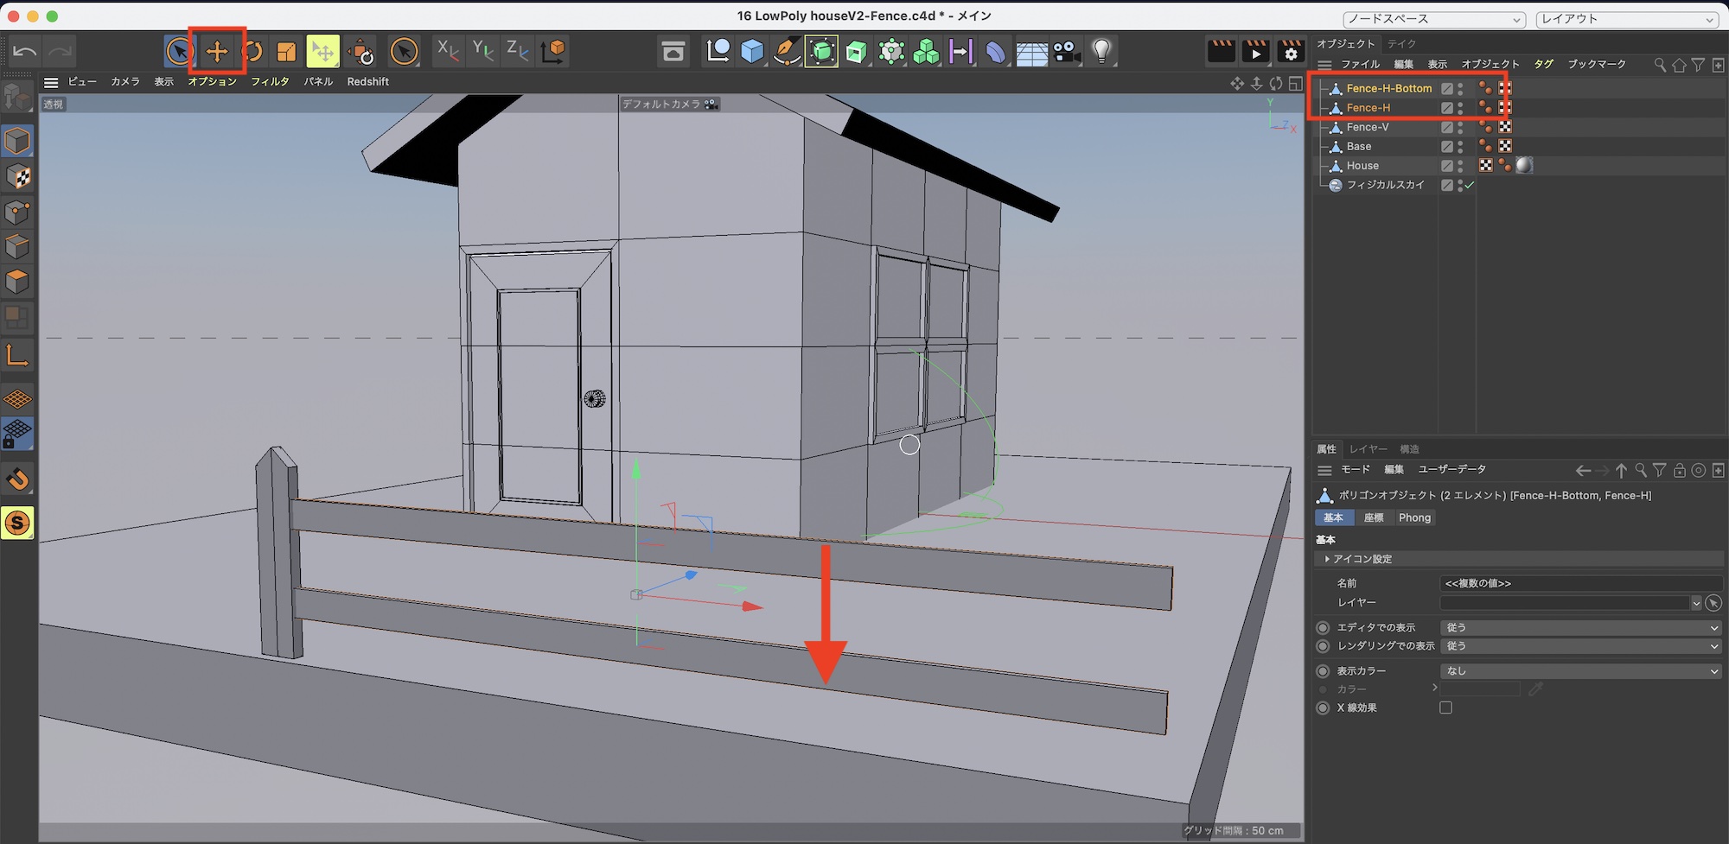Toggle the X axis lock
The height and width of the screenshot is (844, 1729).
tap(448, 52)
